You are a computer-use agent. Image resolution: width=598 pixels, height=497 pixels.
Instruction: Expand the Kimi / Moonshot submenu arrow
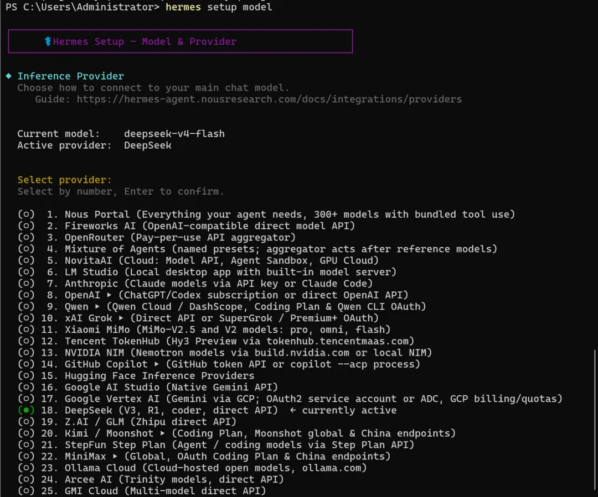click(x=162, y=433)
